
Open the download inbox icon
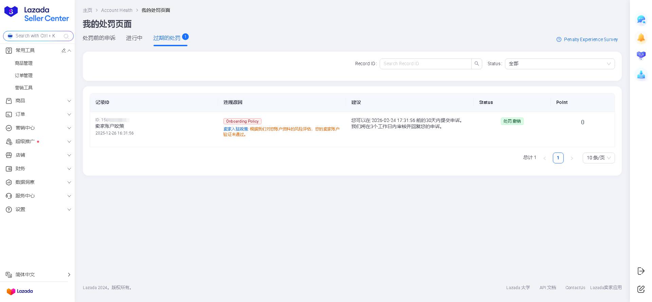(641, 74)
